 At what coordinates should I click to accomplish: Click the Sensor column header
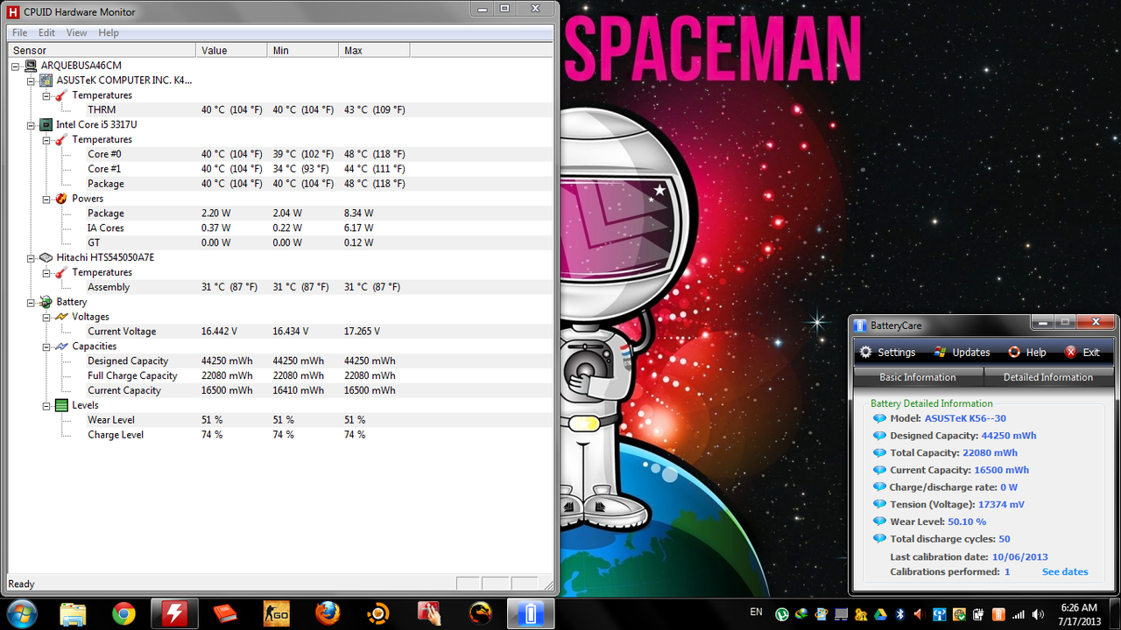[x=102, y=51]
